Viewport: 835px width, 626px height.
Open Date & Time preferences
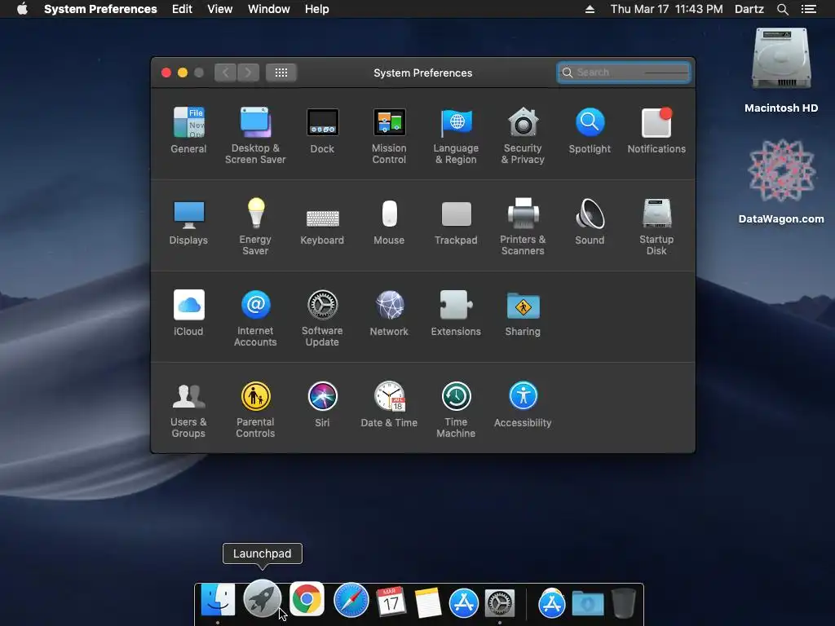point(389,404)
